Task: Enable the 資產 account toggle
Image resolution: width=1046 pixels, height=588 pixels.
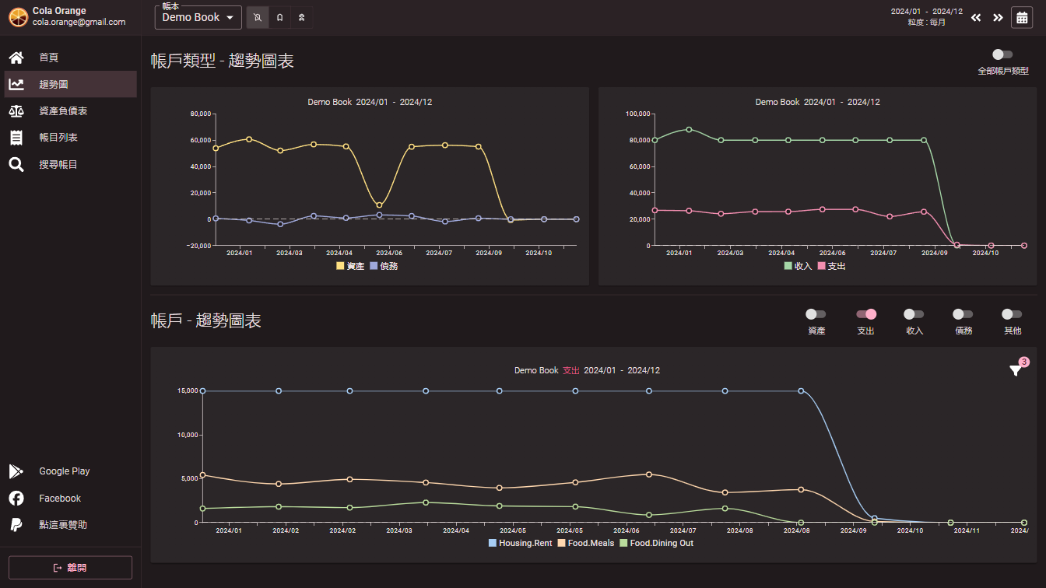Action: 816,314
